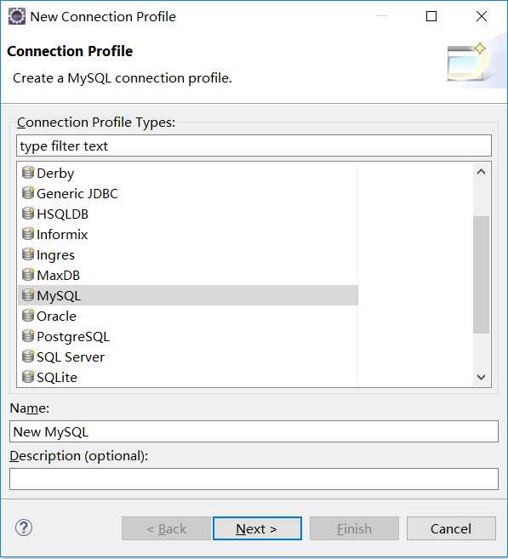Click the vertical scrollbar thumb

point(482,275)
